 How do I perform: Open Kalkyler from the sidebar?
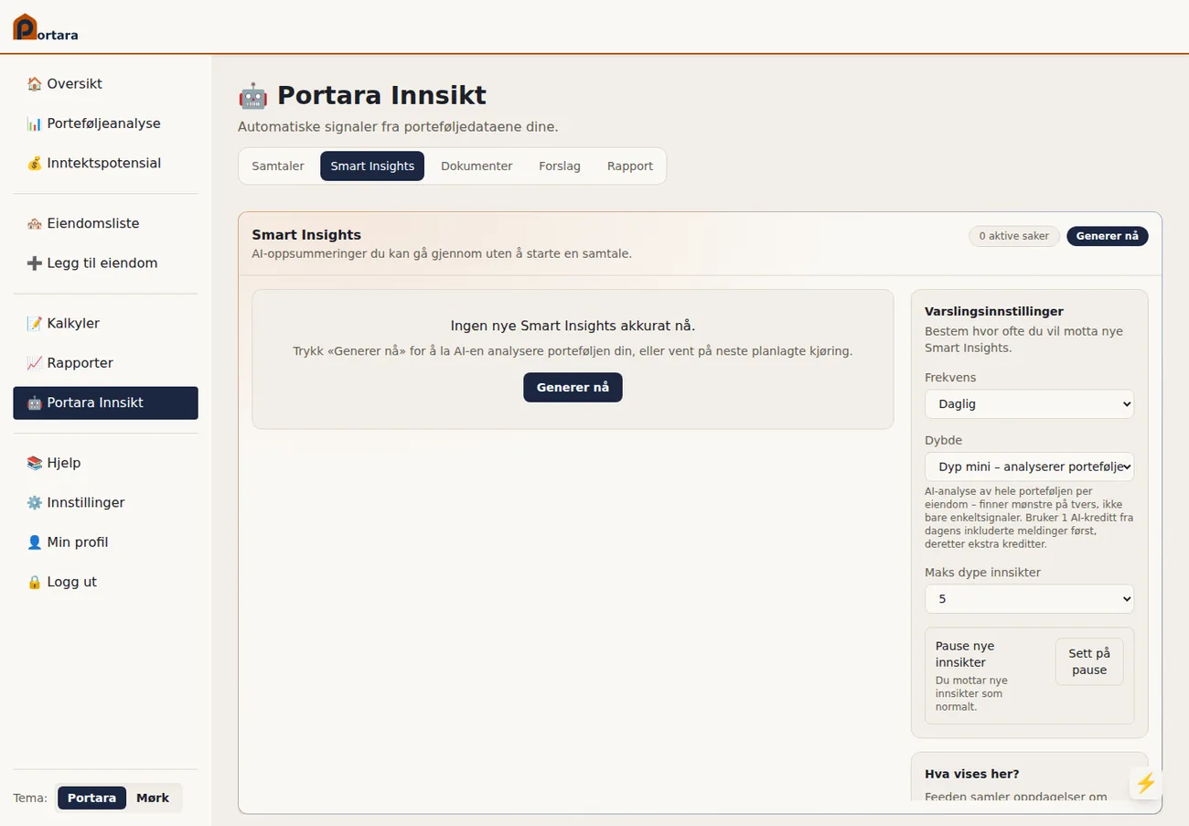105,323
